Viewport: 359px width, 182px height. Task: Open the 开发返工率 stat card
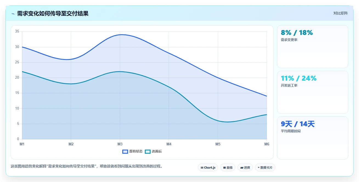[313, 92]
